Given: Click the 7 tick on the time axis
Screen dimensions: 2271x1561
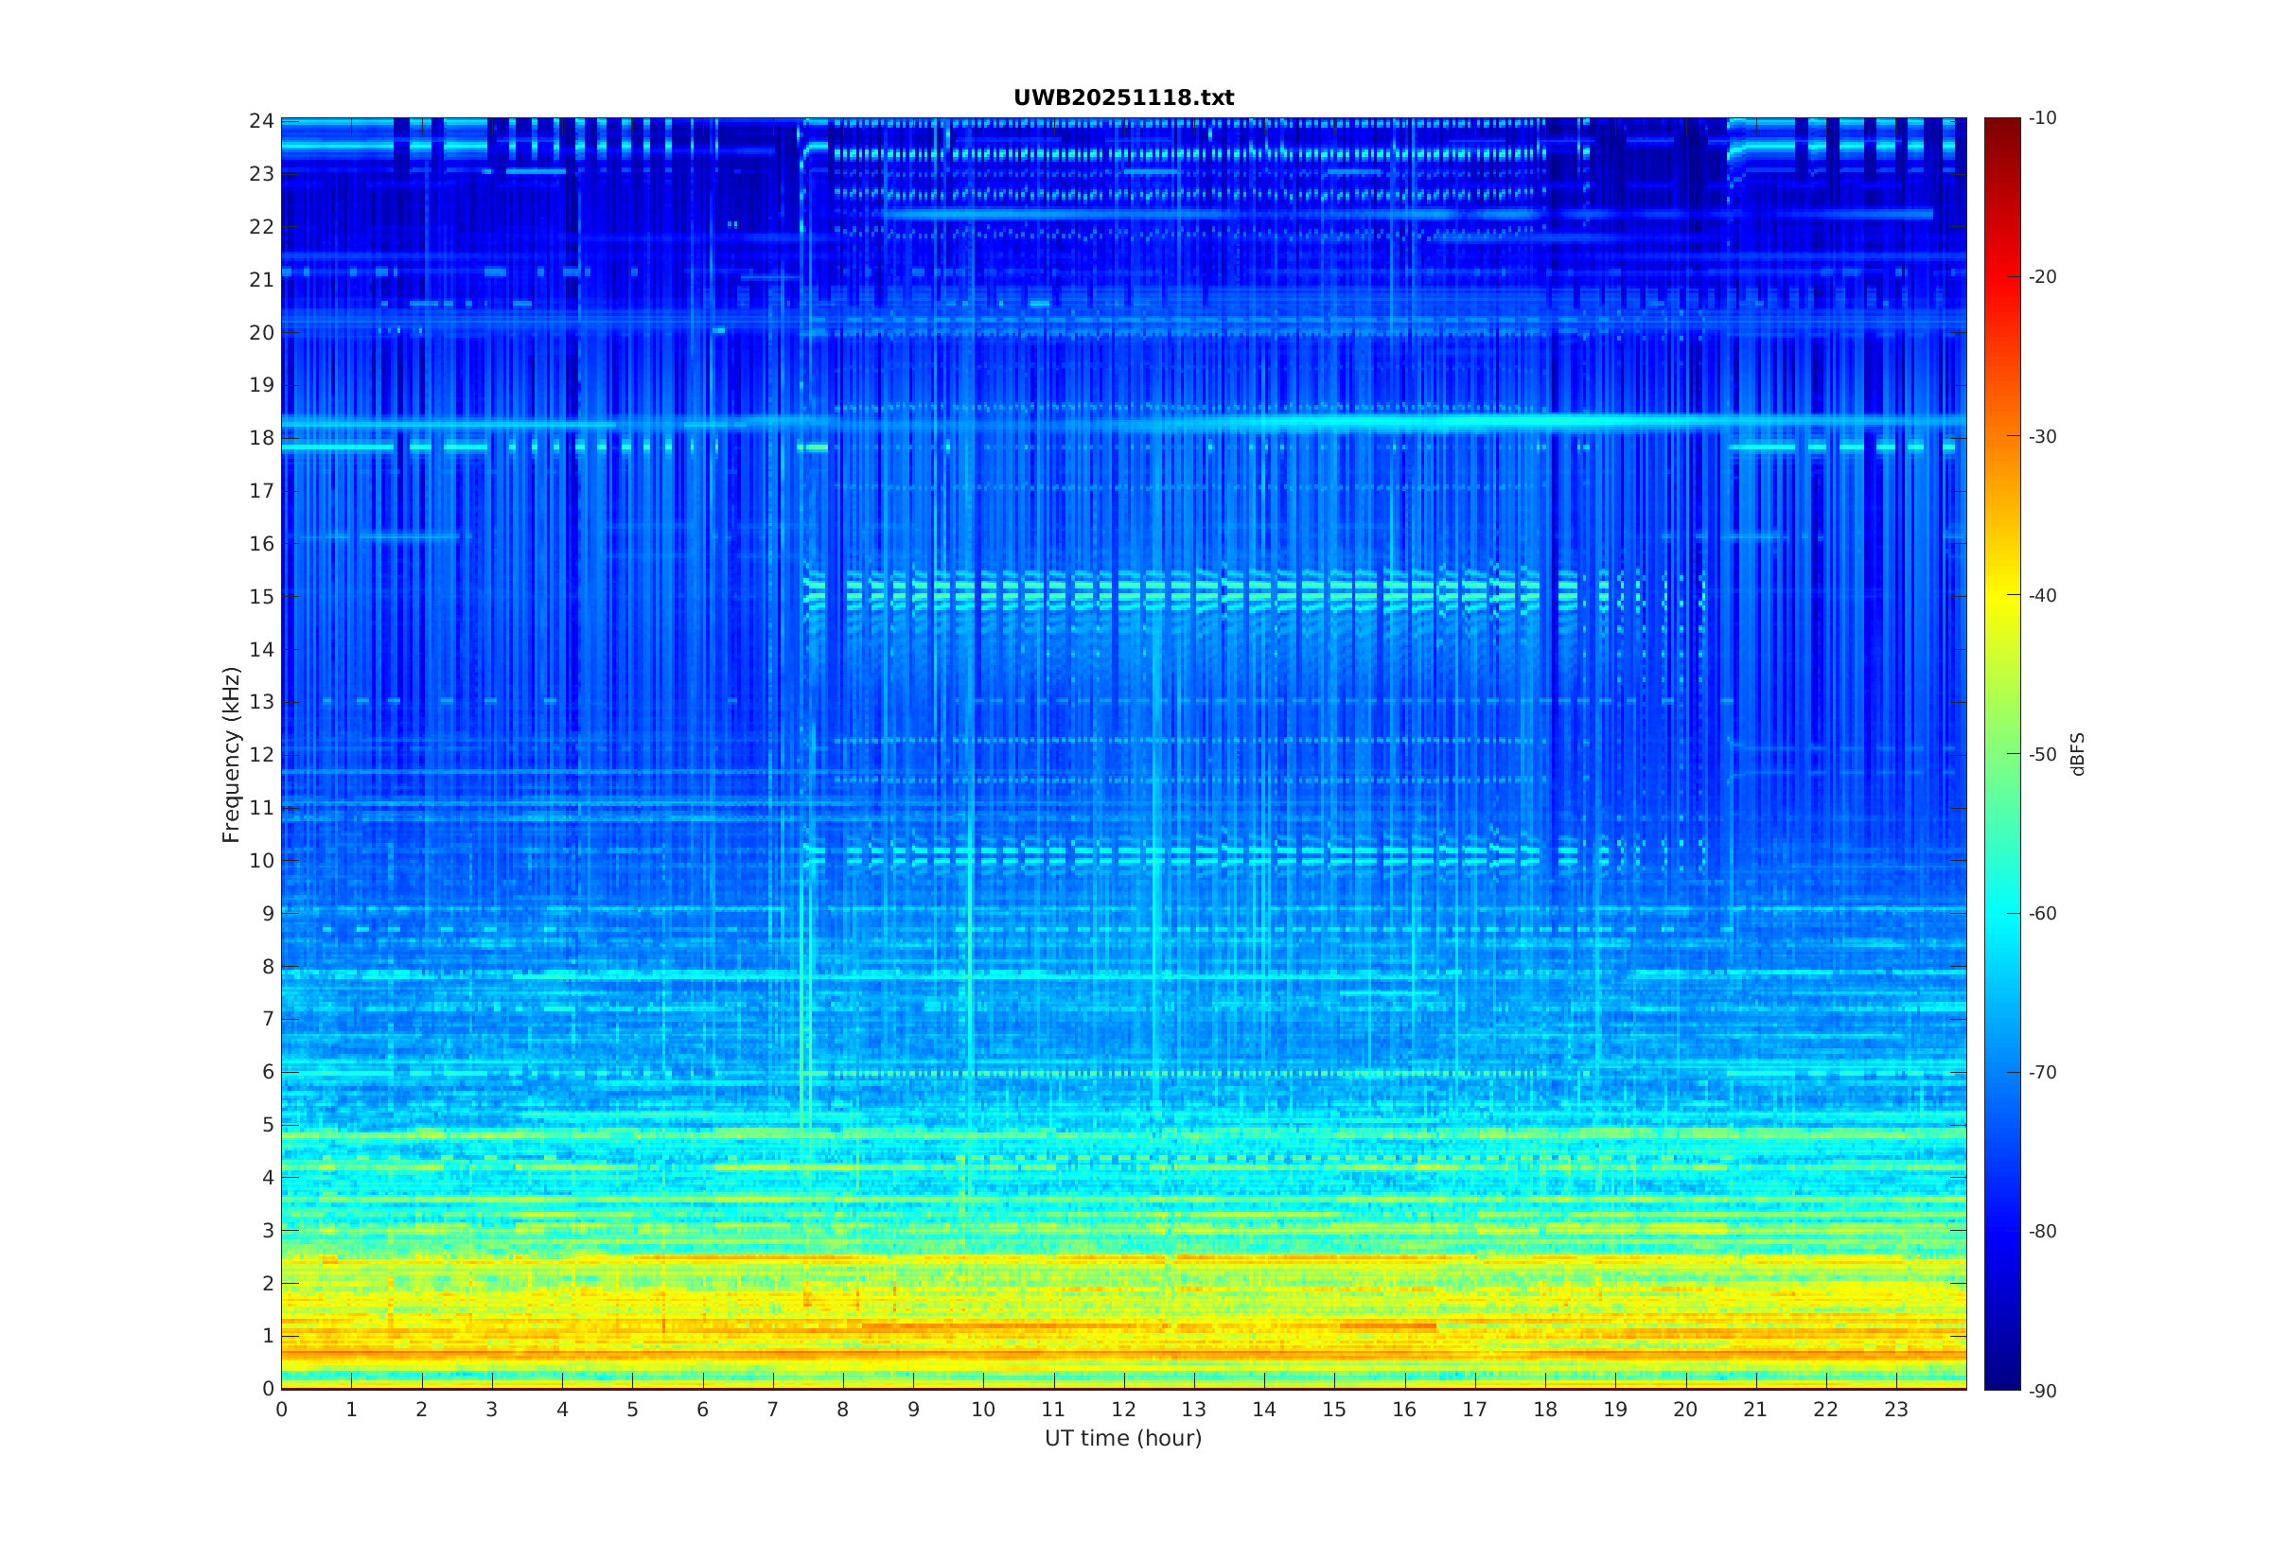Looking at the screenshot, I should 773,1410.
